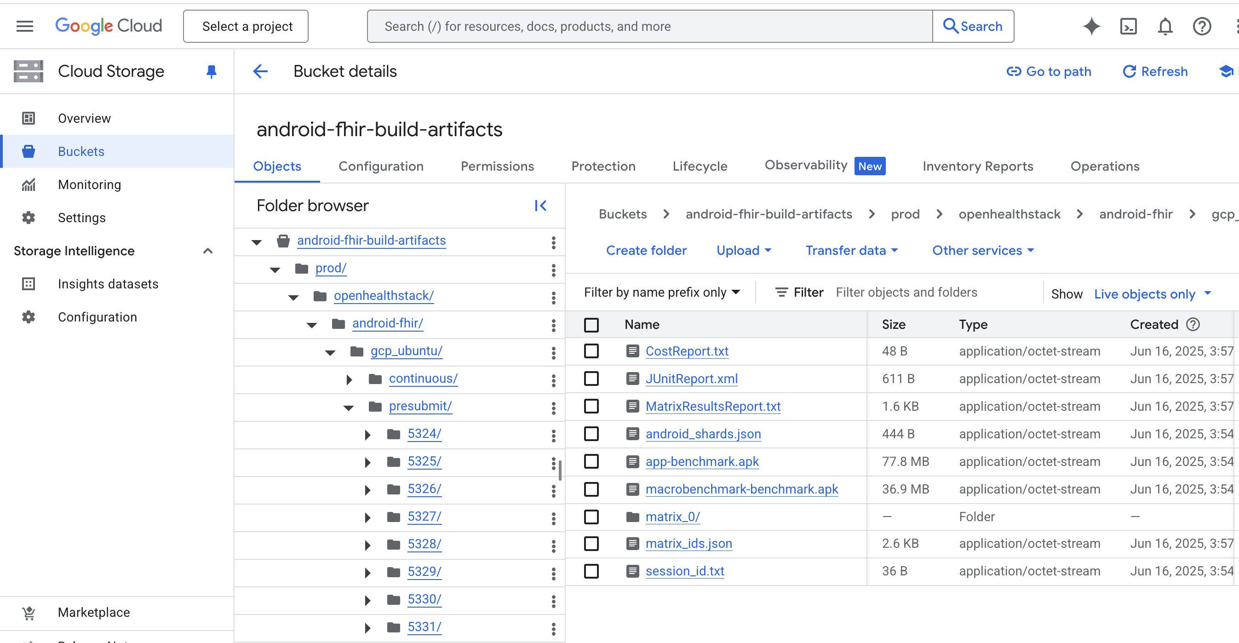Open more options for 5328/ folder
The image size is (1239, 643).
553,546
